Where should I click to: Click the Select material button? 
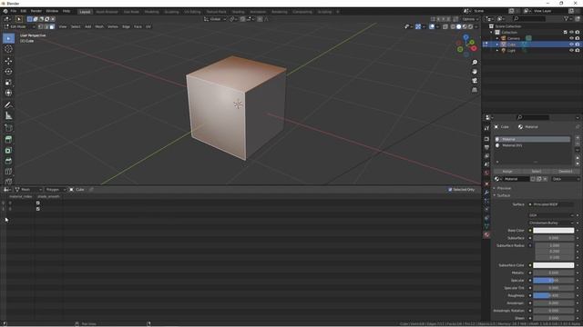[x=537, y=172]
